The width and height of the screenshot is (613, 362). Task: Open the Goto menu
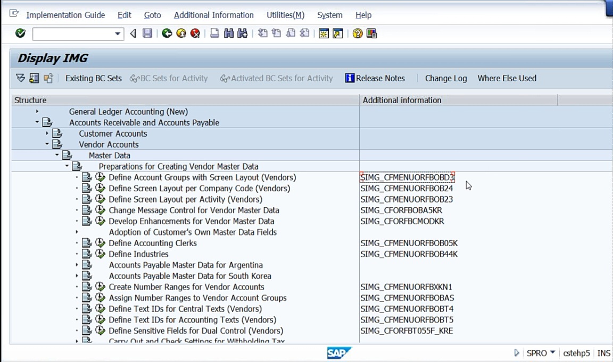(153, 15)
